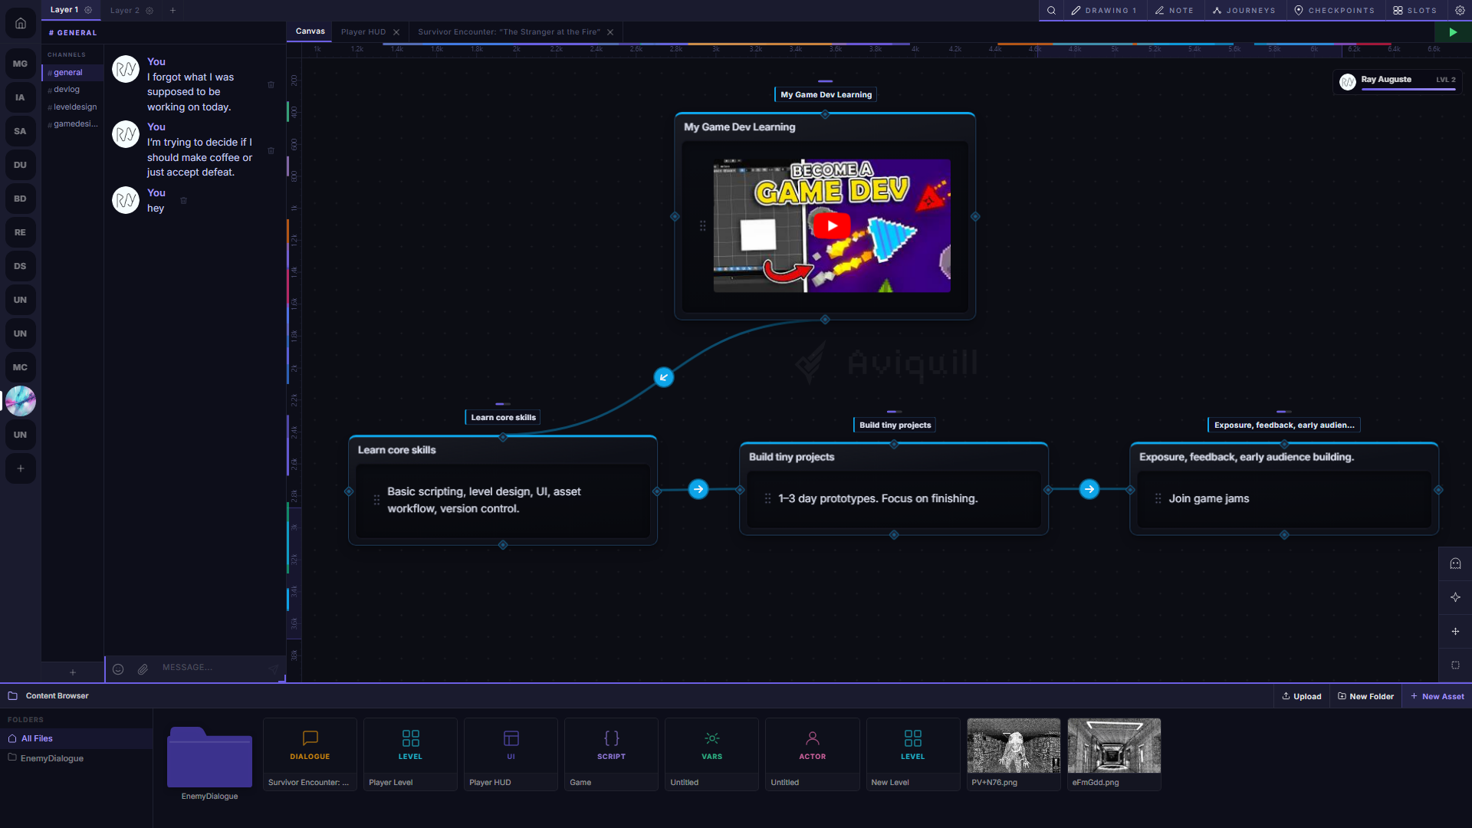Select the IA workspace icon
Screen dimensions: 1472x828
pos(21,97)
